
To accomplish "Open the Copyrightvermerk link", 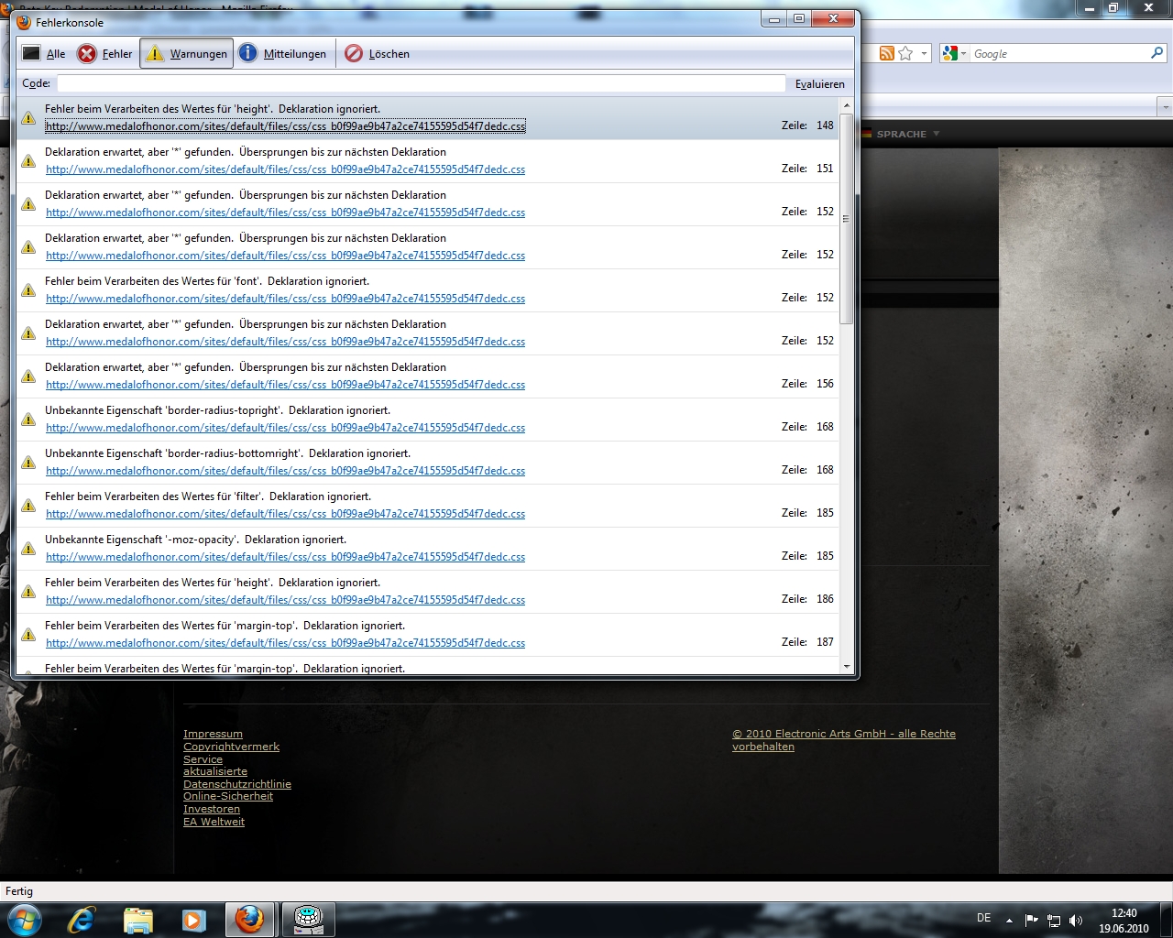I will coord(231,747).
